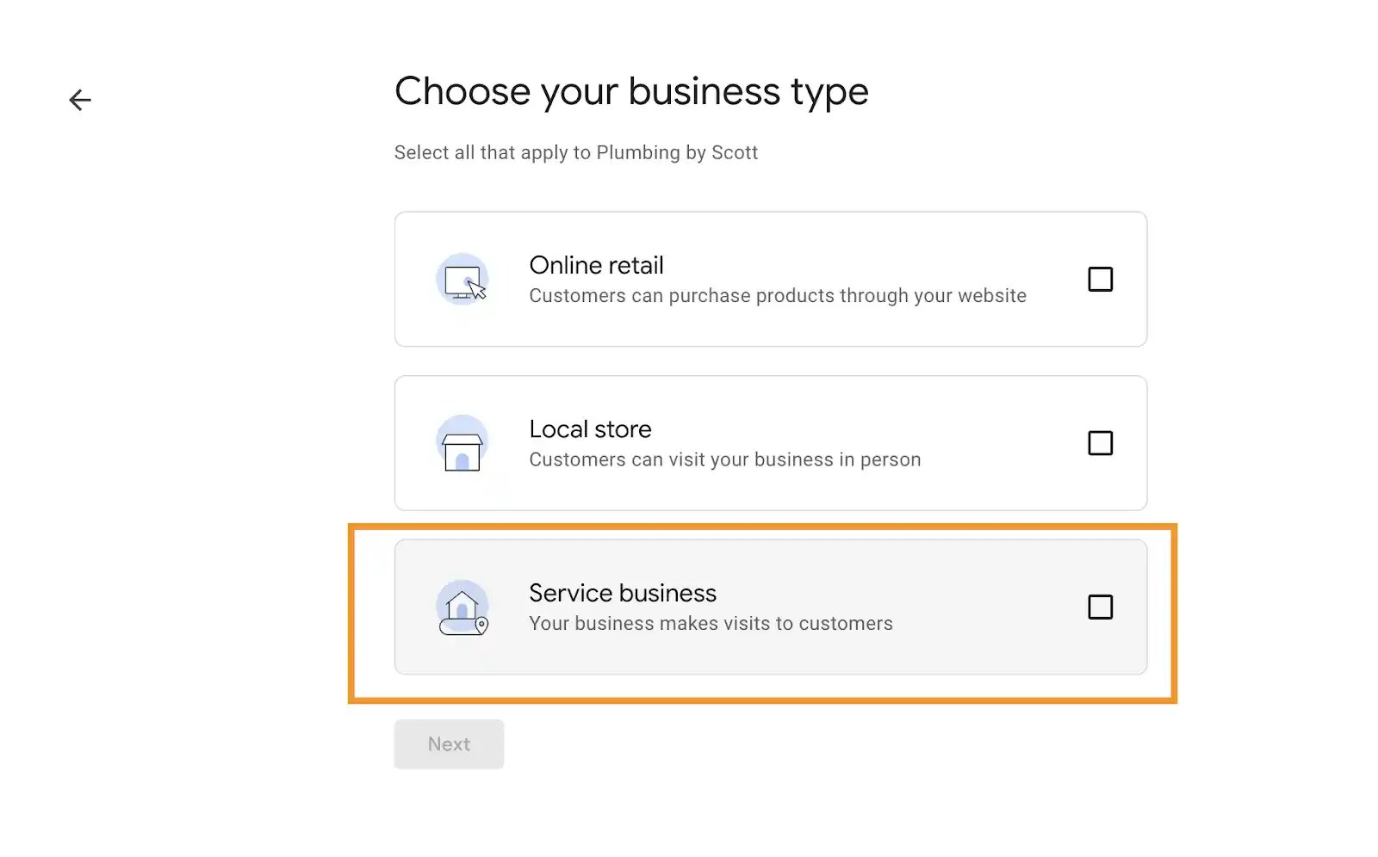The image size is (1378, 857).
Task: Tick the Online retail checkbox
Action: coord(1100,280)
